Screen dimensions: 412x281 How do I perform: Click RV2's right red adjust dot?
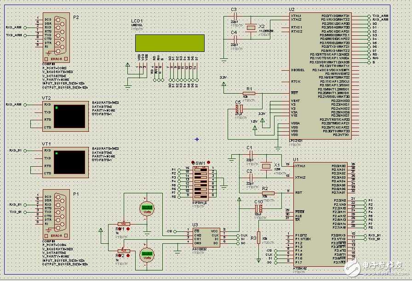pyautogui.click(x=128, y=256)
